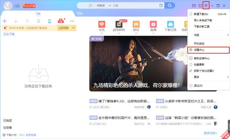Click the blue magnifier search button
230x139 pixels.
click(x=170, y=6)
